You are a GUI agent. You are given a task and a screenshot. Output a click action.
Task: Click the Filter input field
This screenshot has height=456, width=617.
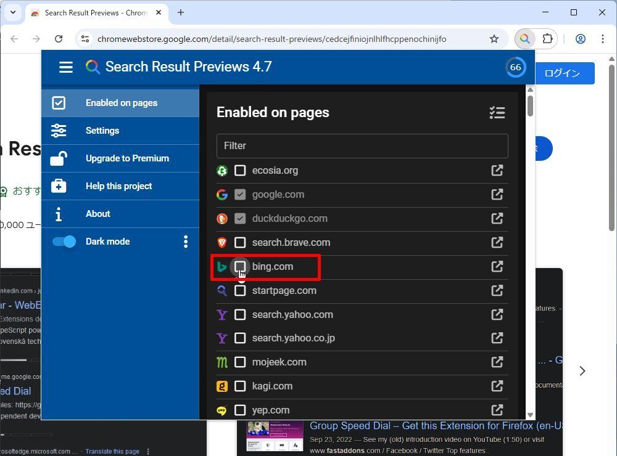362,146
